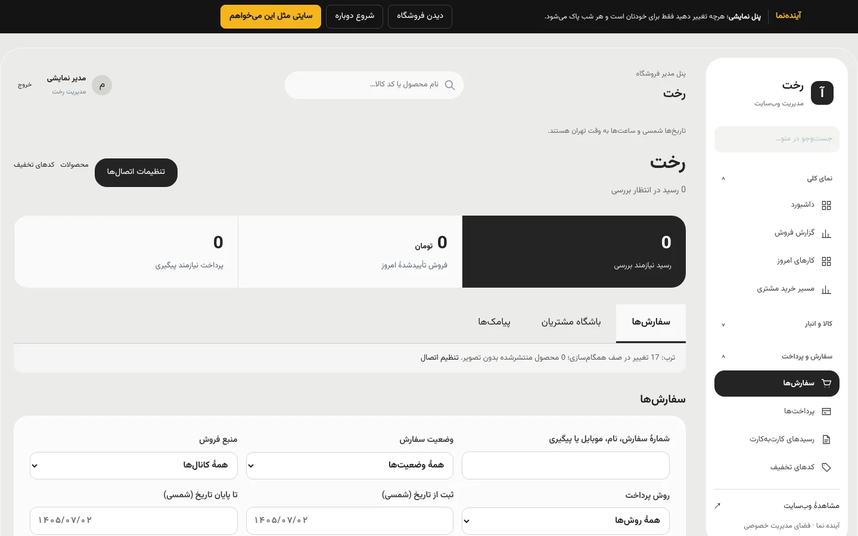Click the yellow سایتی مثل این می‌خواهم button
858x536 pixels.
(x=271, y=17)
